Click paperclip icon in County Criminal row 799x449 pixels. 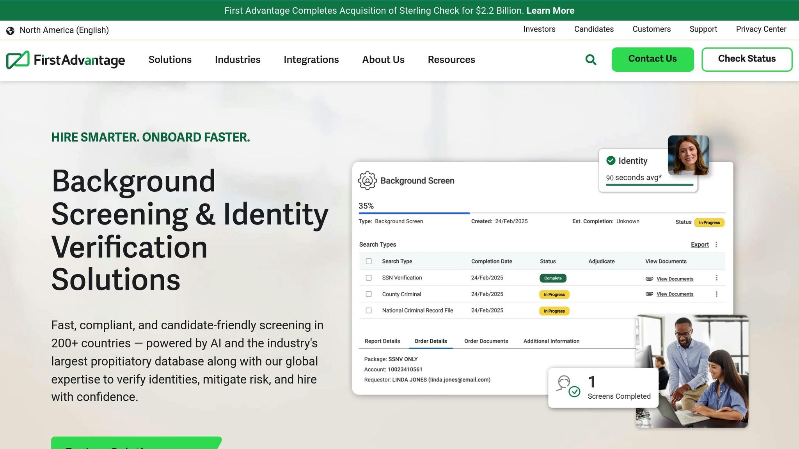649,294
